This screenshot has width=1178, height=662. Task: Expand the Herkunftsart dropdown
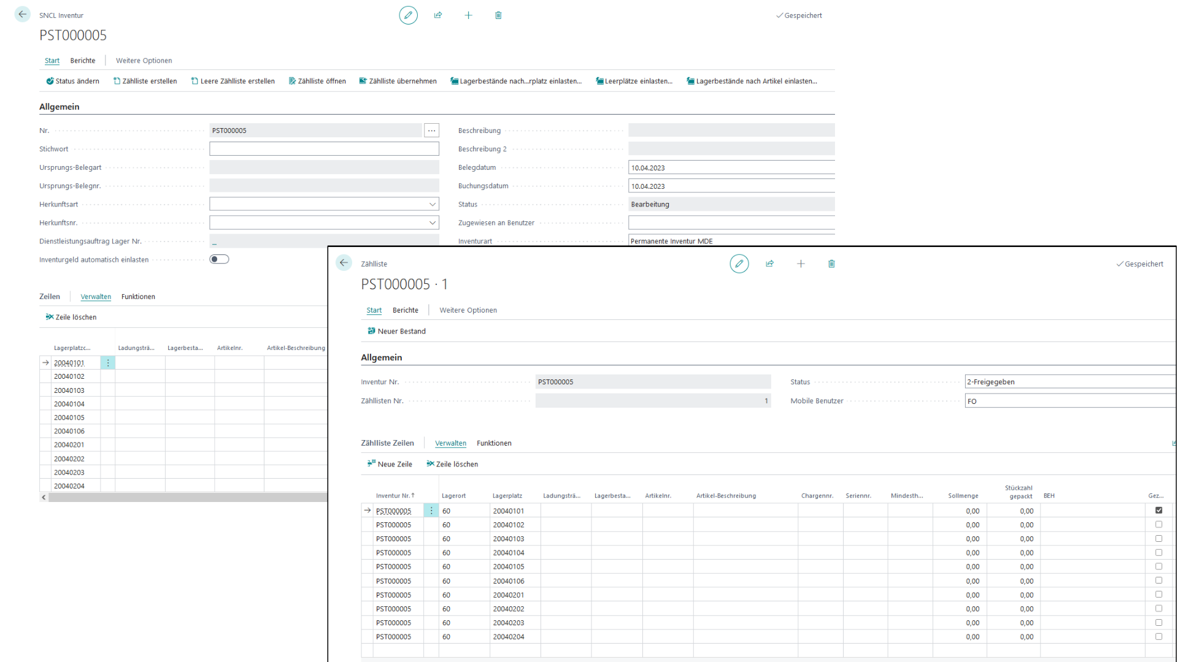pos(432,204)
